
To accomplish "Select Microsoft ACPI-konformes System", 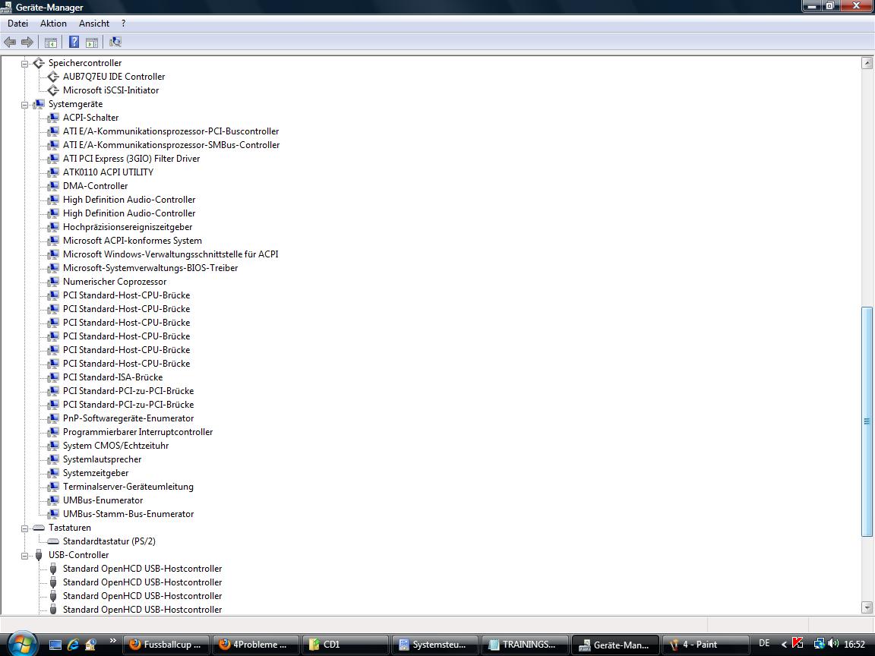I will (132, 241).
